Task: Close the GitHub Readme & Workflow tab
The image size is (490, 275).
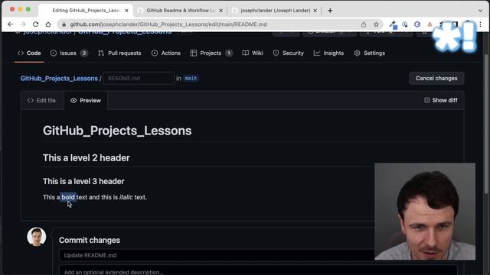Action: click(x=221, y=11)
